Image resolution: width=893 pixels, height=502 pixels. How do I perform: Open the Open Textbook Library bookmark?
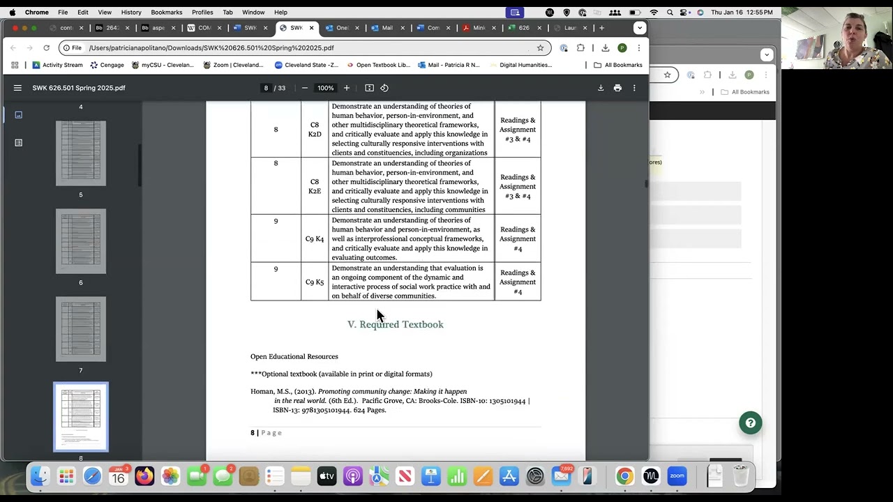(378, 65)
